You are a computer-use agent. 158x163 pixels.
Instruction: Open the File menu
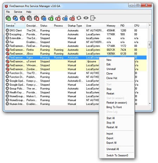[x=8, y=12]
